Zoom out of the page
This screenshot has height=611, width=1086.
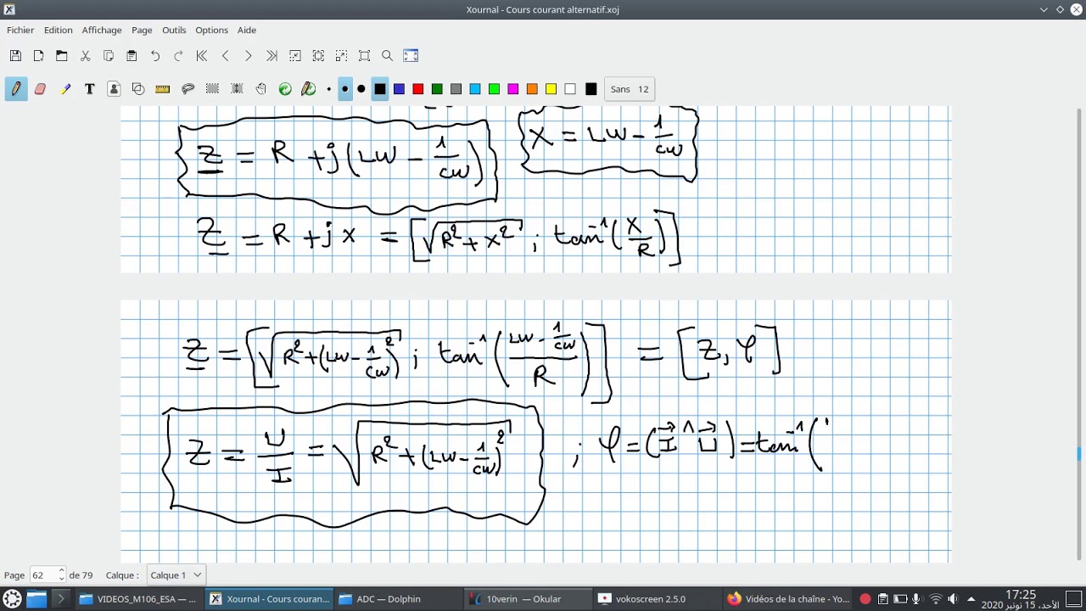[x=295, y=56]
